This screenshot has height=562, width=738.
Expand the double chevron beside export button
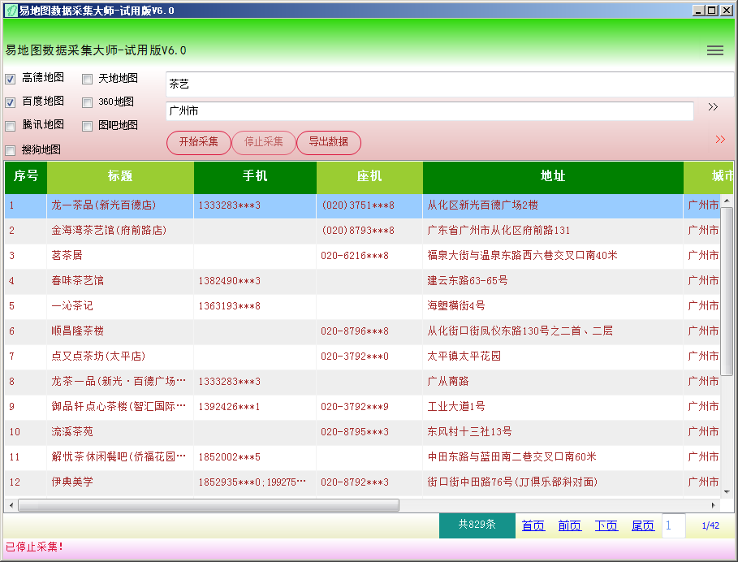click(720, 140)
